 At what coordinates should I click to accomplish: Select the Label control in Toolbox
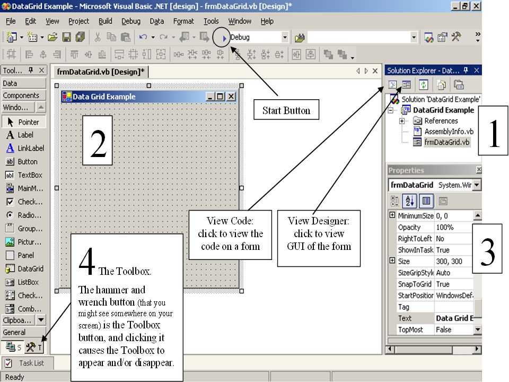coord(24,135)
